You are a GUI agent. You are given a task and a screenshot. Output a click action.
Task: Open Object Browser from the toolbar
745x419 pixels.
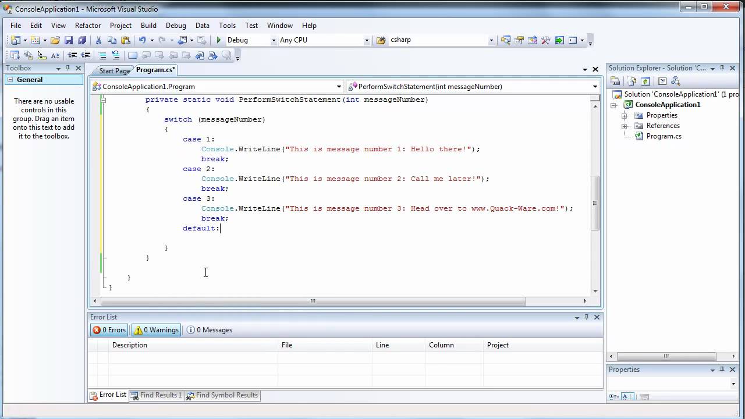click(x=533, y=40)
